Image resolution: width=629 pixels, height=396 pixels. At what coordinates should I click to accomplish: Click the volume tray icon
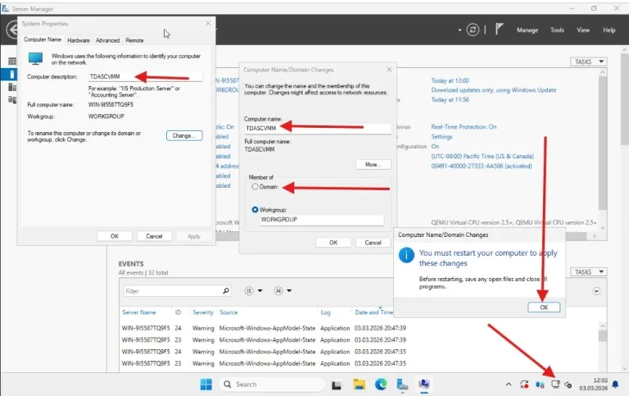[568, 385]
